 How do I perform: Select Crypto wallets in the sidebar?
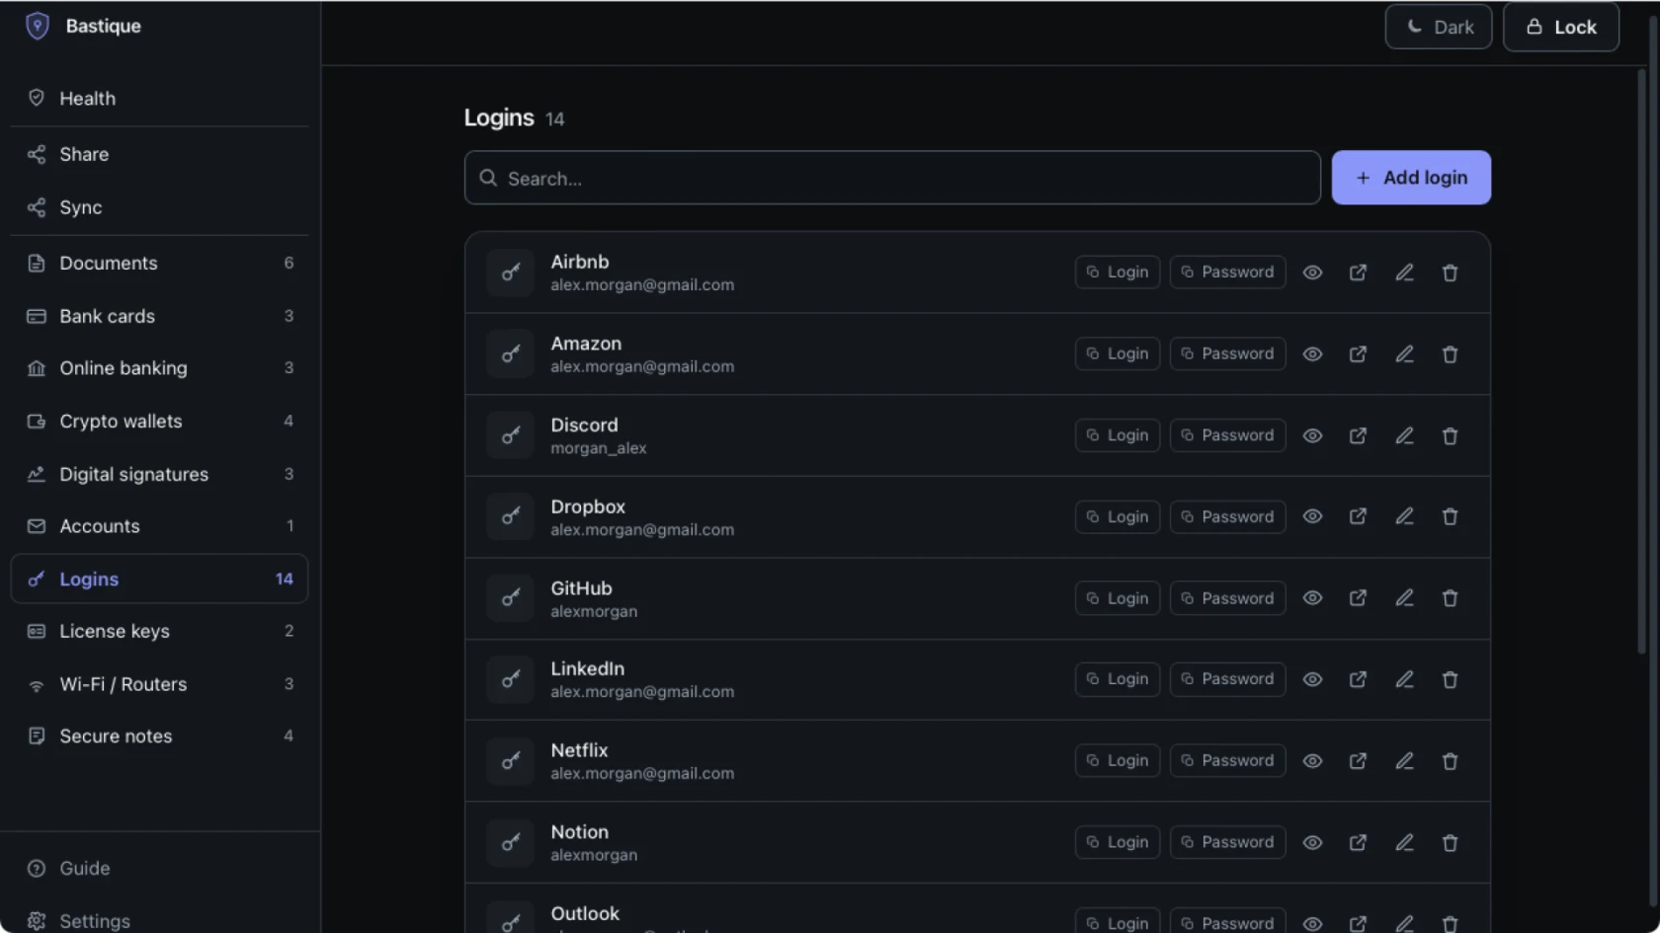click(x=159, y=421)
